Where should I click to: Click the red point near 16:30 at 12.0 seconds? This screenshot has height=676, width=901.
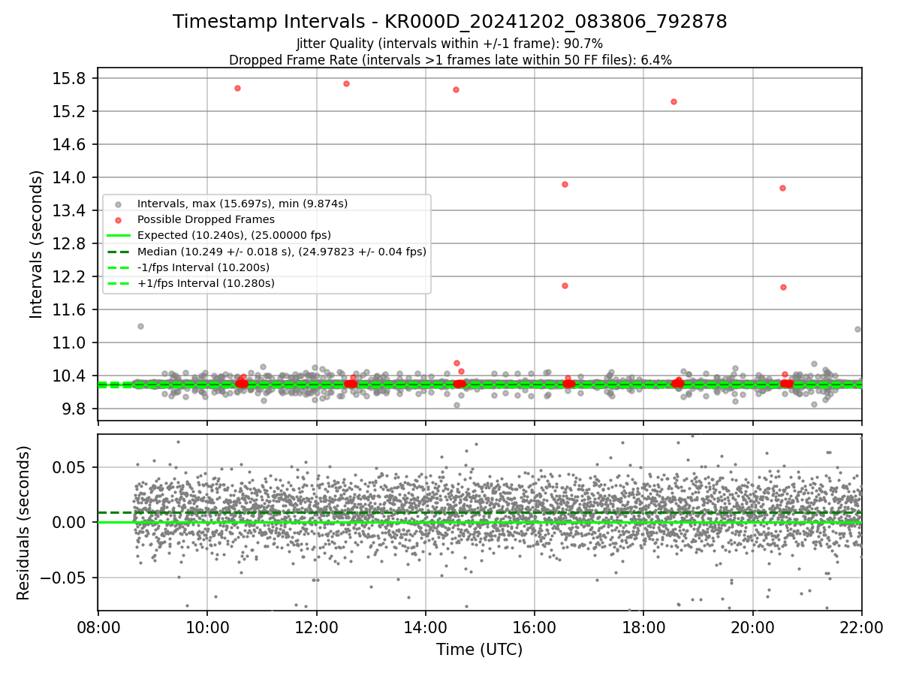coord(565,285)
